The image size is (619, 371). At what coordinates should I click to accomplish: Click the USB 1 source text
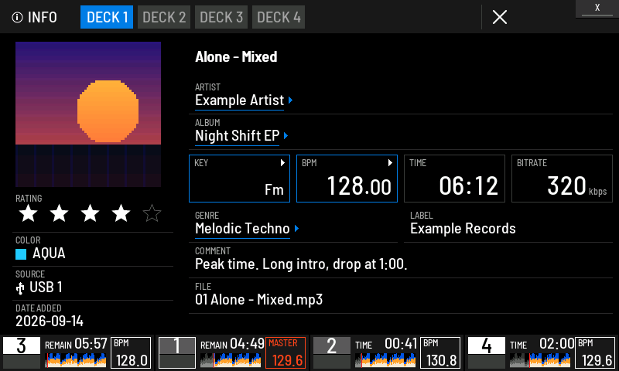(x=46, y=288)
